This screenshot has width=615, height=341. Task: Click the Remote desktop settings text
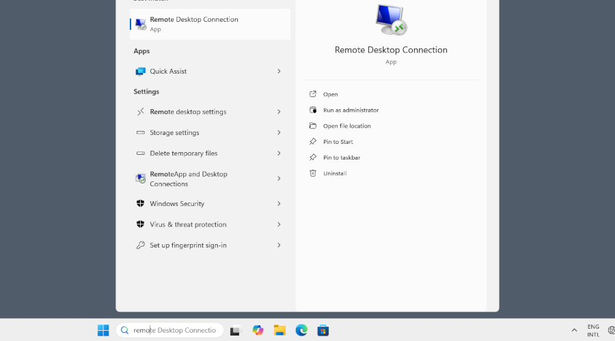pyautogui.click(x=189, y=112)
